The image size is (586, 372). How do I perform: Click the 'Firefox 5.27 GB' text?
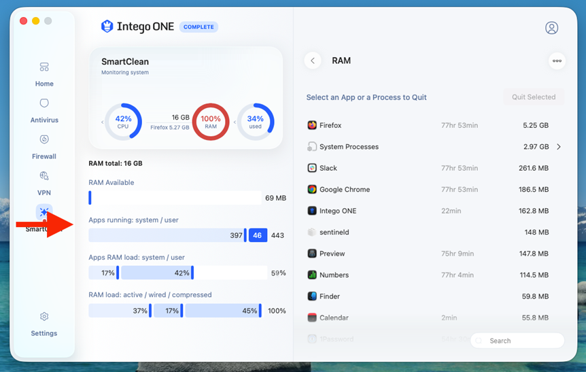(170, 127)
